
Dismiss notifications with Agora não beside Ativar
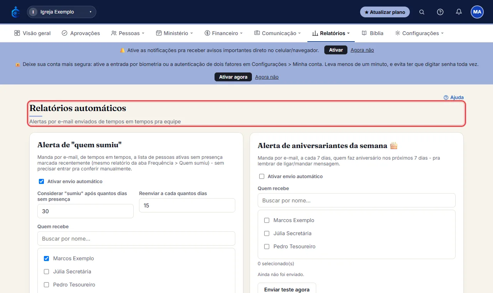(362, 50)
